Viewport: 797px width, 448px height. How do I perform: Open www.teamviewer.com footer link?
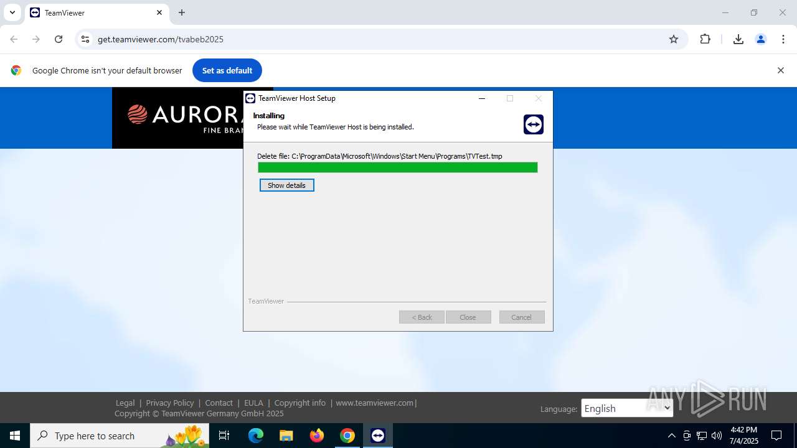375,403
